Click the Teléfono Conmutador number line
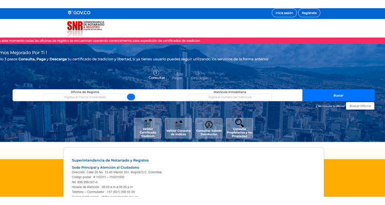 click(x=103, y=192)
